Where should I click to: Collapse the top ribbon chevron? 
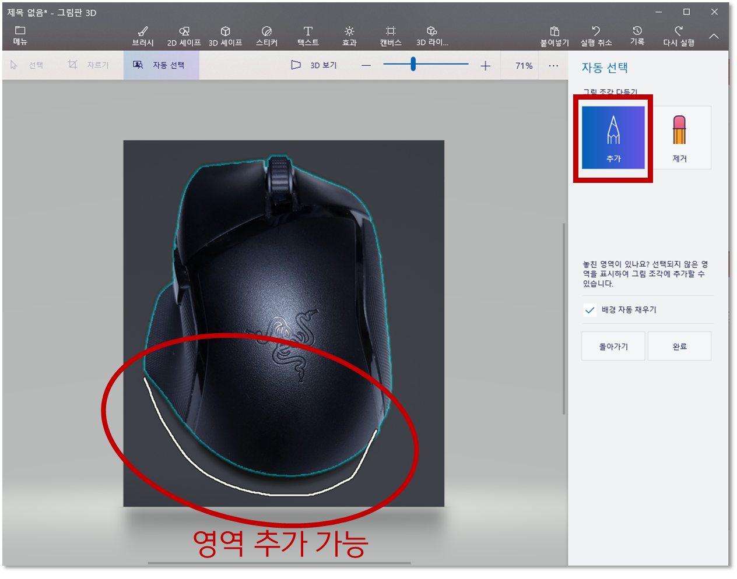tap(714, 36)
